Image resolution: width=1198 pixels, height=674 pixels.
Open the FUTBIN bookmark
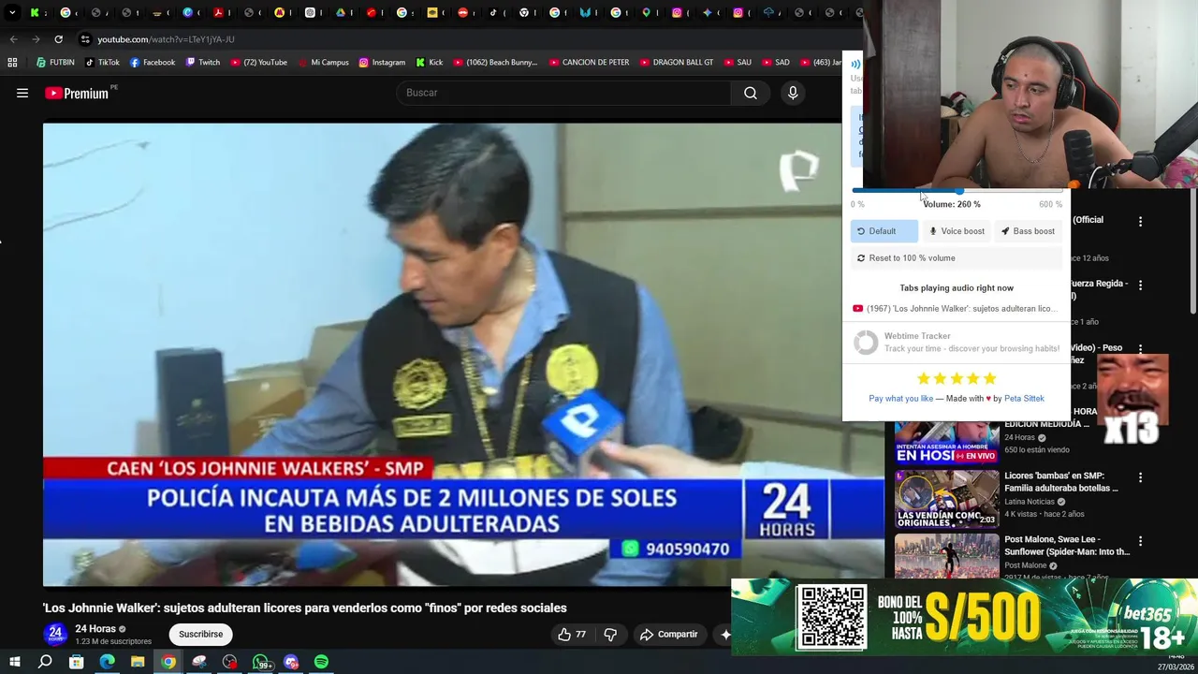pos(55,63)
